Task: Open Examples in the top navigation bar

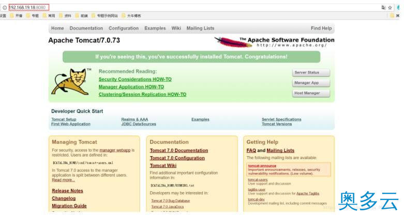Action: tap(155, 28)
